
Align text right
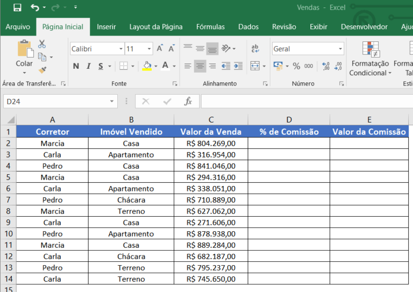(212, 66)
